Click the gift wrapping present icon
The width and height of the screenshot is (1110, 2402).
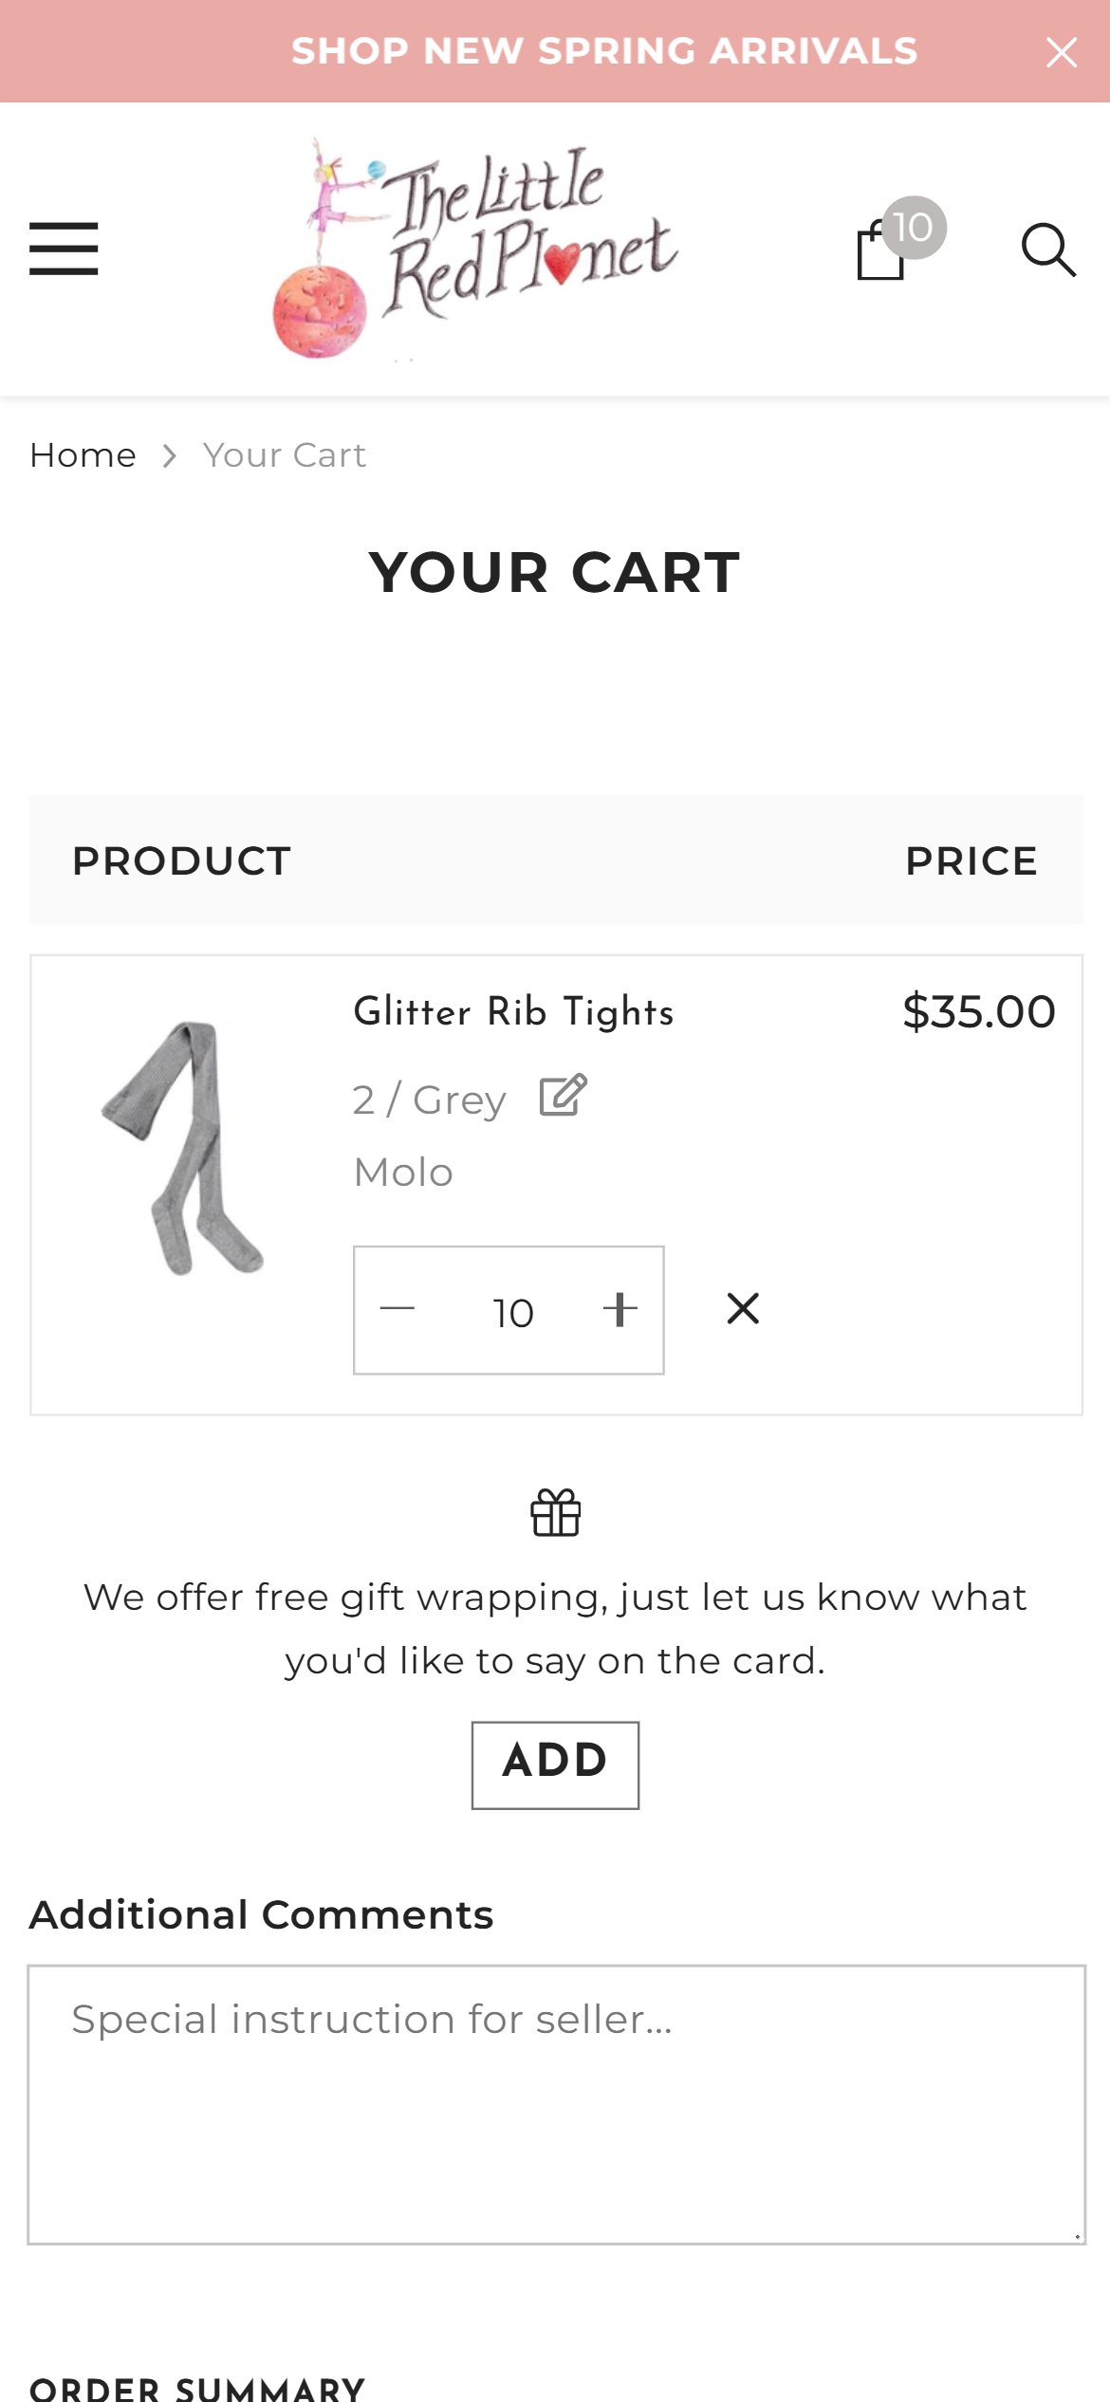[x=556, y=1512]
